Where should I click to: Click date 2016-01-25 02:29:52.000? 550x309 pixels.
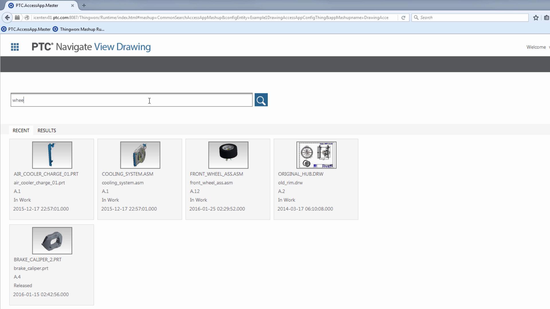coord(217,209)
